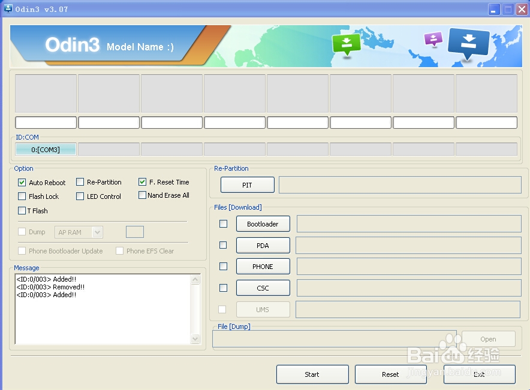530x390 pixels.
Task: Tick the CSC file checkbox
Action: (223, 288)
